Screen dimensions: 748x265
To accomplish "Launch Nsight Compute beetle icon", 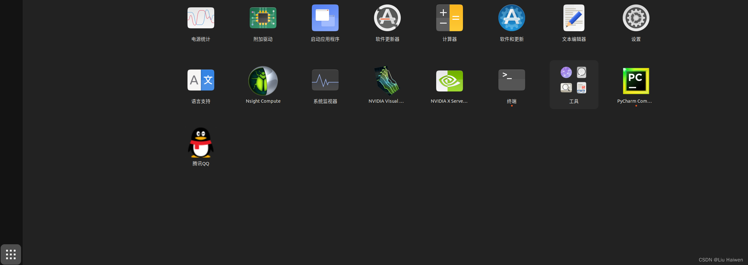I will point(263,81).
